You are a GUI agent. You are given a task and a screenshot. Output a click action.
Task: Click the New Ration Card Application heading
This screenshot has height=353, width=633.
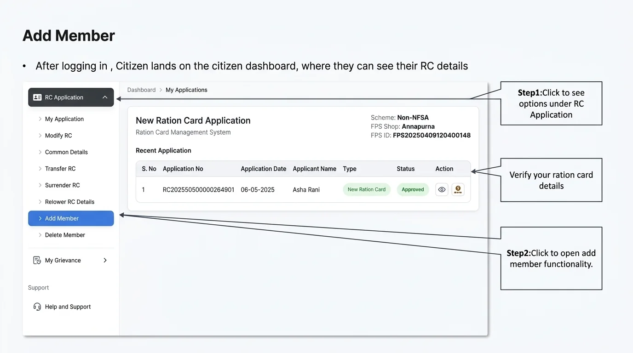click(x=193, y=120)
